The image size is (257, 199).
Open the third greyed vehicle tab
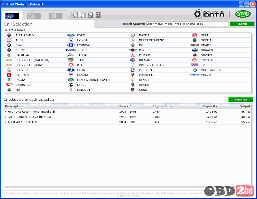click(56, 16)
